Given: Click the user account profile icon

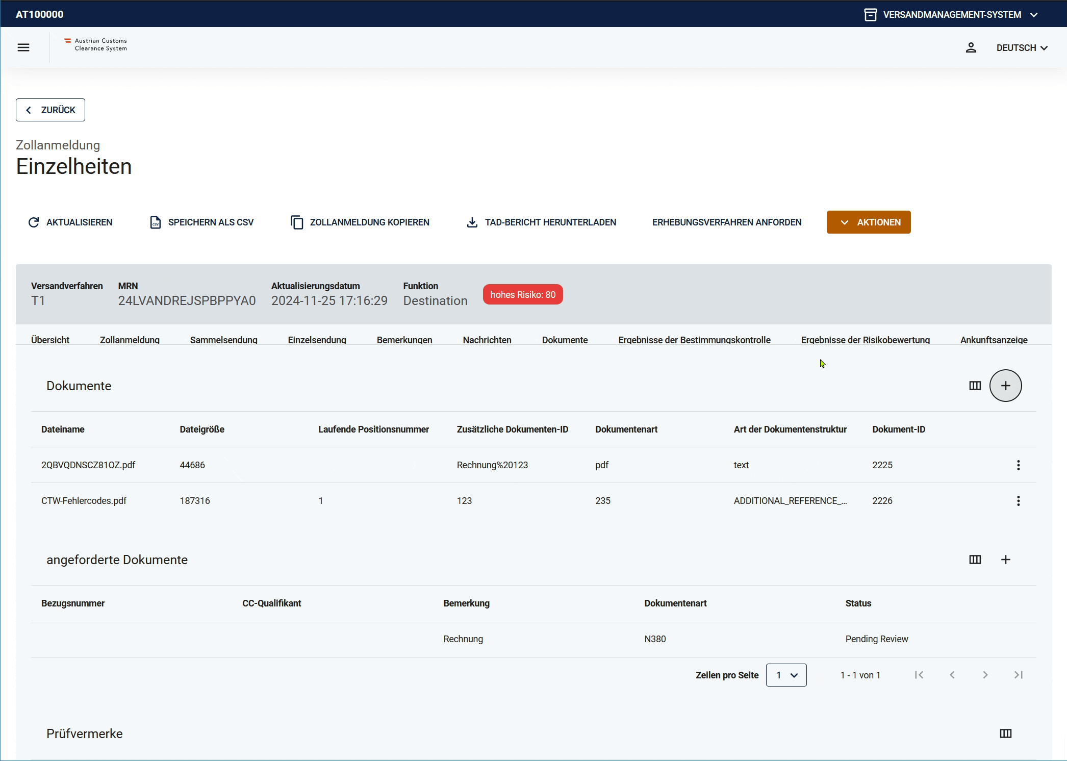Looking at the screenshot, I should (x=971, y=47).
